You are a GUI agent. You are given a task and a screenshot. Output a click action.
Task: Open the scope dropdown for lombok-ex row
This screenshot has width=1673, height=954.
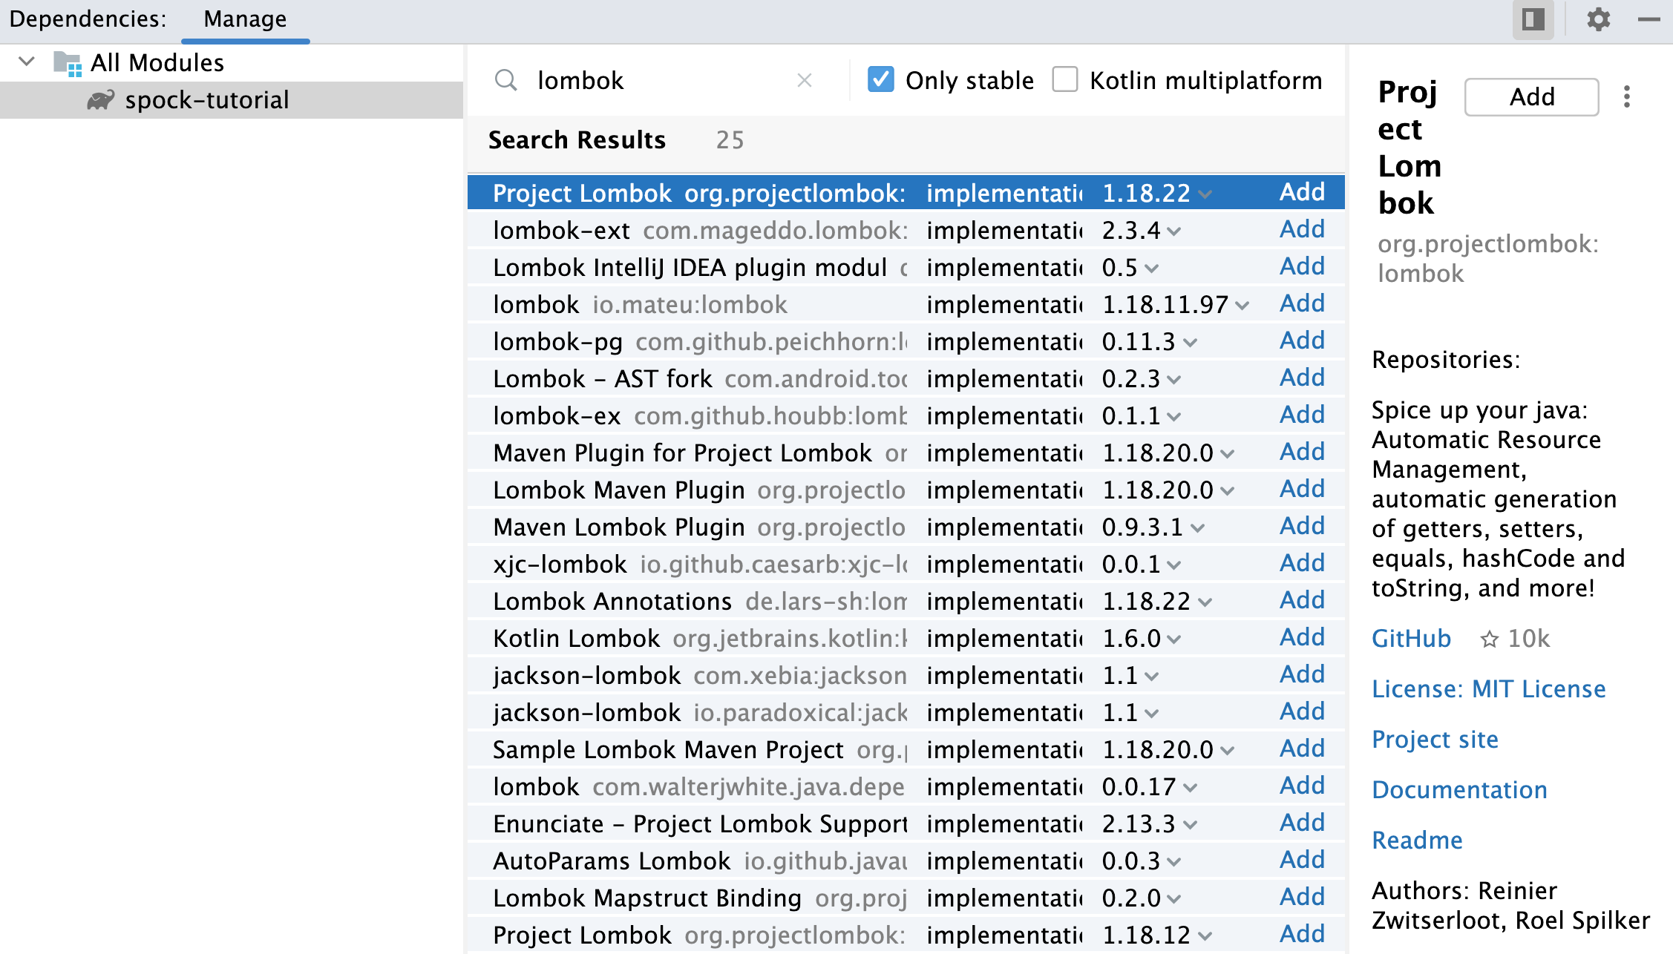[1004, 416]
